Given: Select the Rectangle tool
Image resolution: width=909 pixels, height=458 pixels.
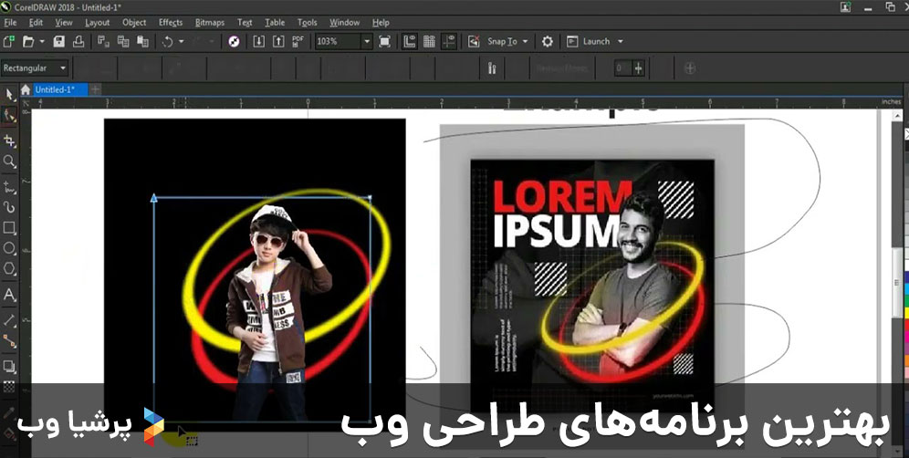Looking at the screenshot, I should tap(9, 228).
